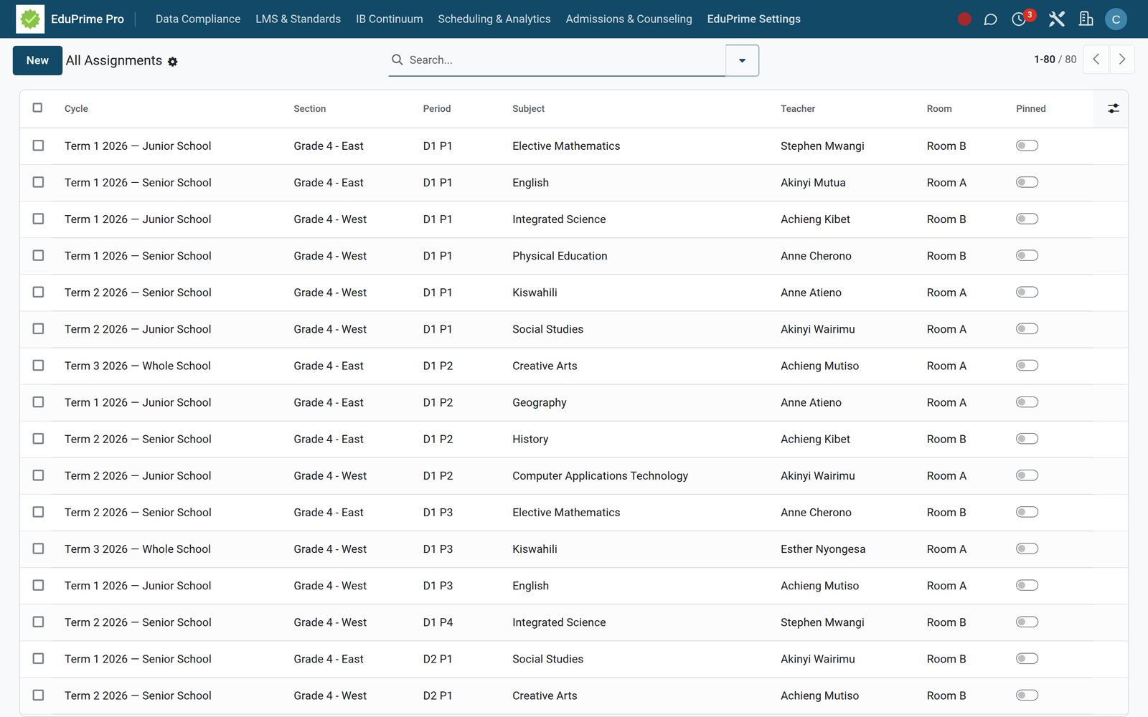Click the pager range 1-80 / 80
The image size is (1148, 717).
(1055, 60)
